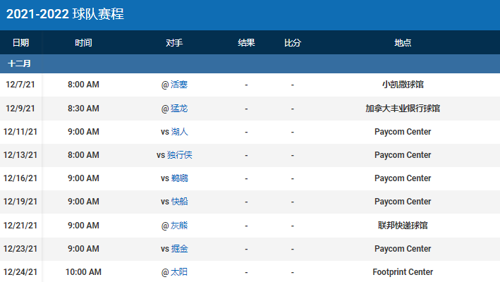
Task: Select the 地点 column header
Action: pos(403,43)
